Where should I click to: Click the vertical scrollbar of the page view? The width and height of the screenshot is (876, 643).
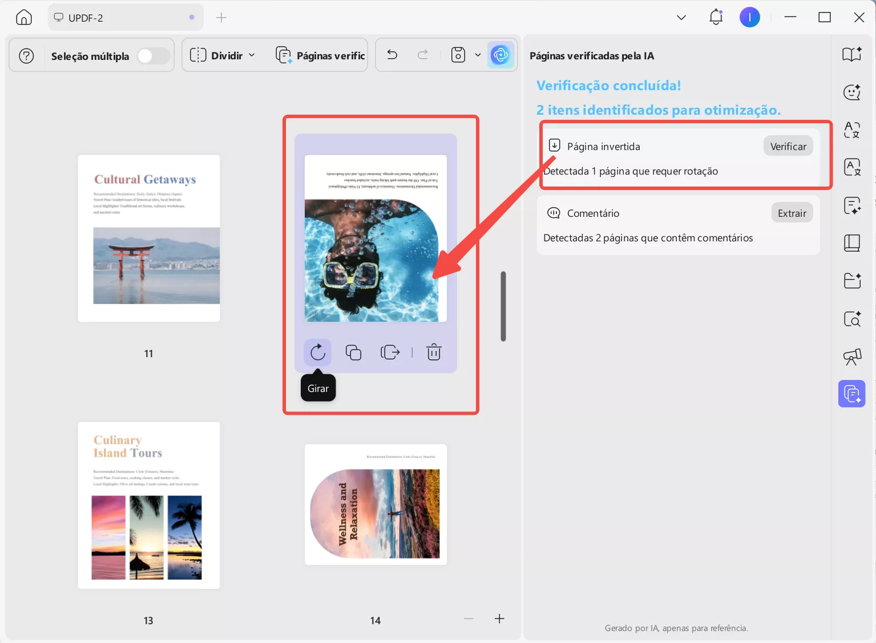tap(503, 306)
